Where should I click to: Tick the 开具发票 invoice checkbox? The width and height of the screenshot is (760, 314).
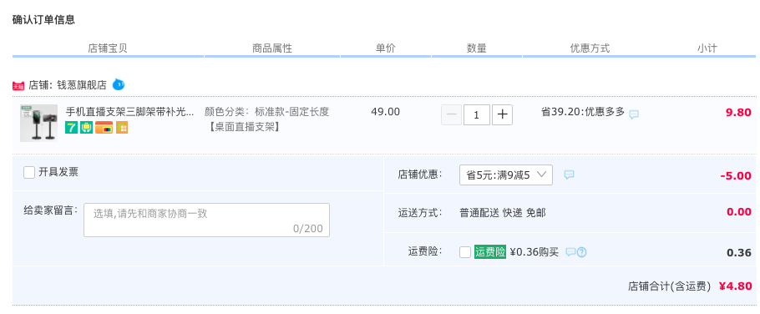pyautogui.click(x=29, y=173)
